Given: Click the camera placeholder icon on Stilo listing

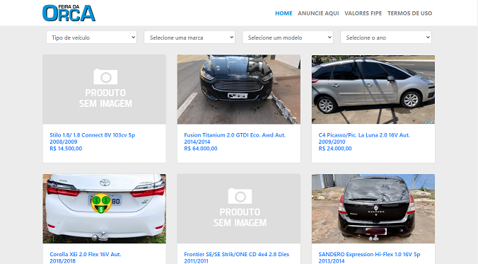Looking at the screenshot, I should 105,76.
